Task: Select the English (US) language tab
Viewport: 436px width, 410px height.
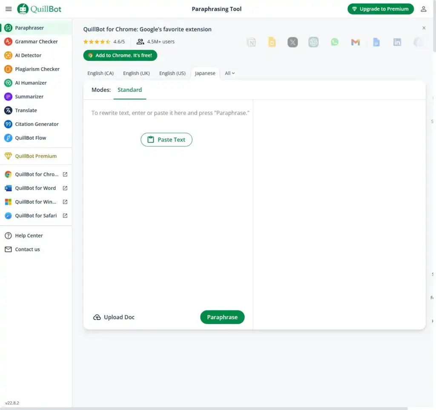Action: [x=172, y=73]
